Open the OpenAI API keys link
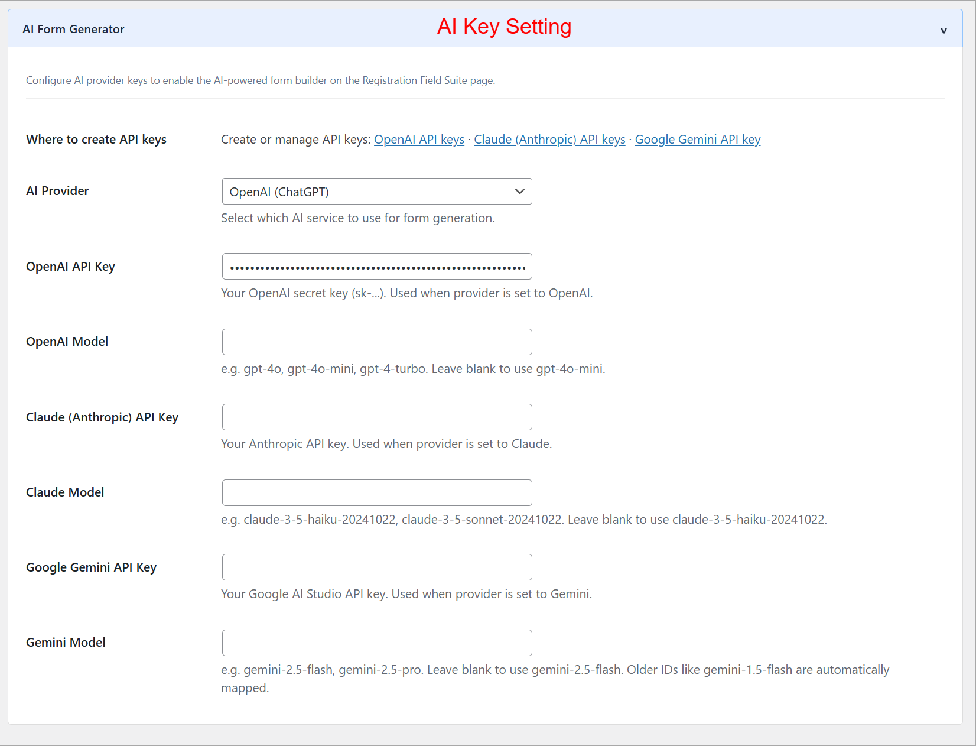The image size is (976, 746). 419,140
